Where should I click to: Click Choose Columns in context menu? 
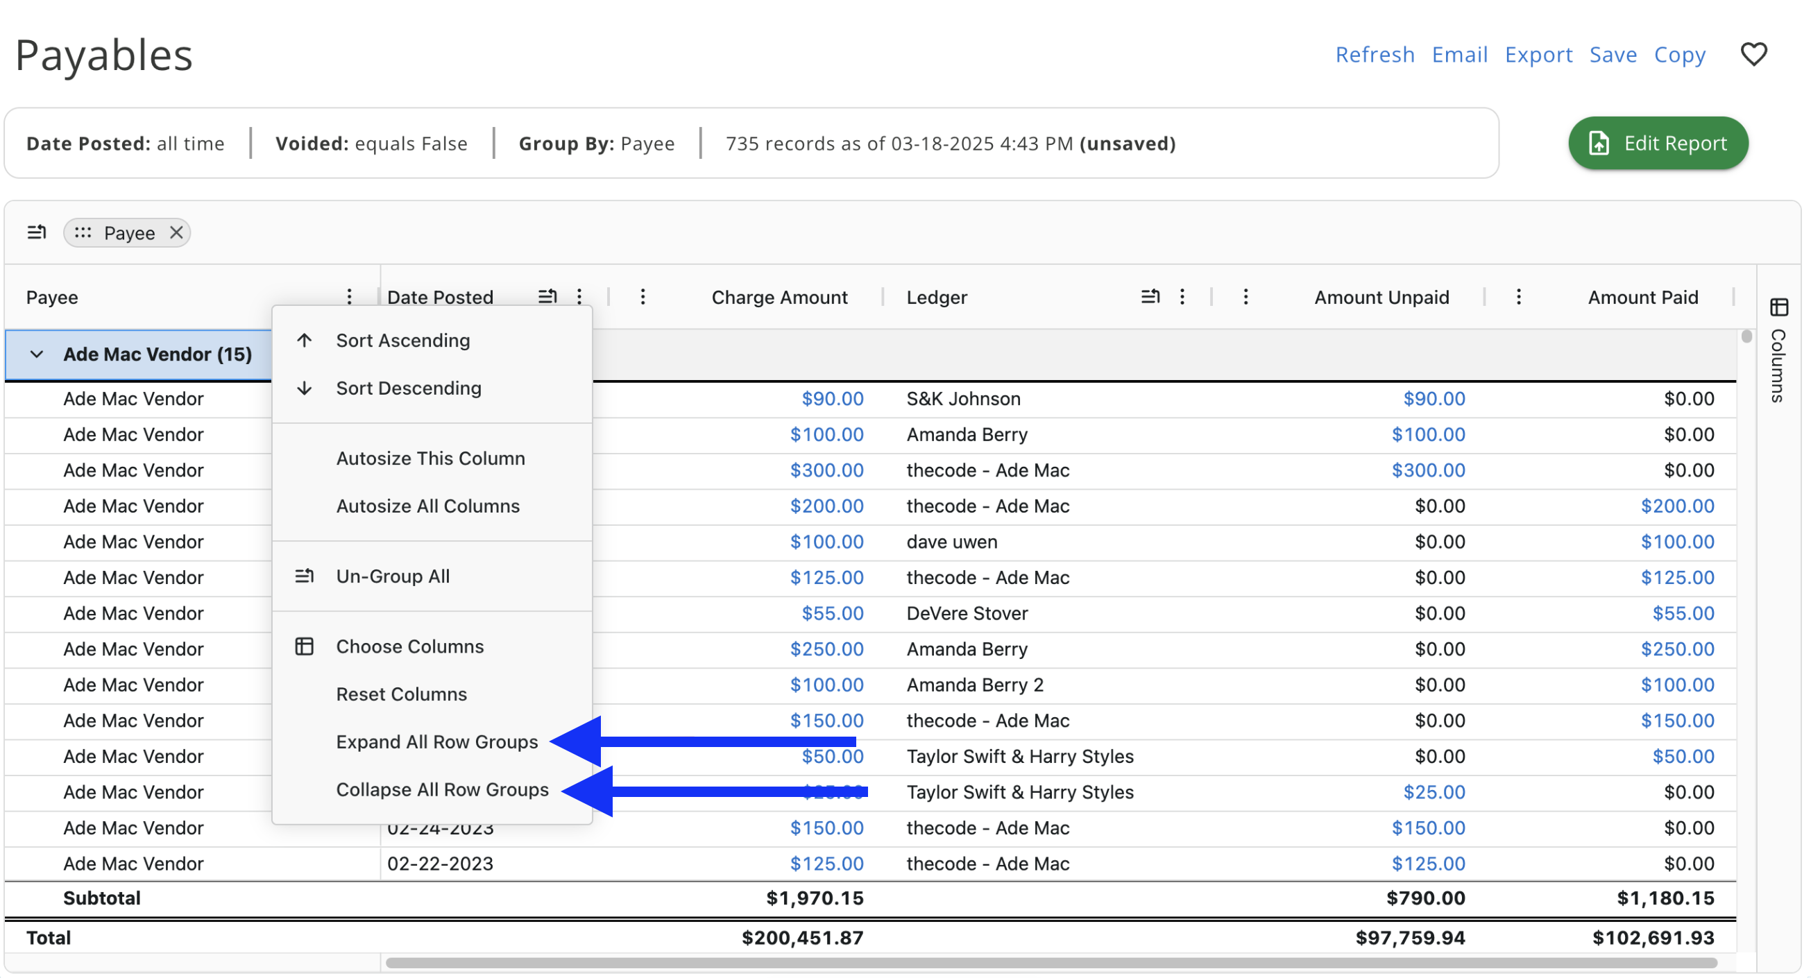pyautogui.click(x=410, y=647)
